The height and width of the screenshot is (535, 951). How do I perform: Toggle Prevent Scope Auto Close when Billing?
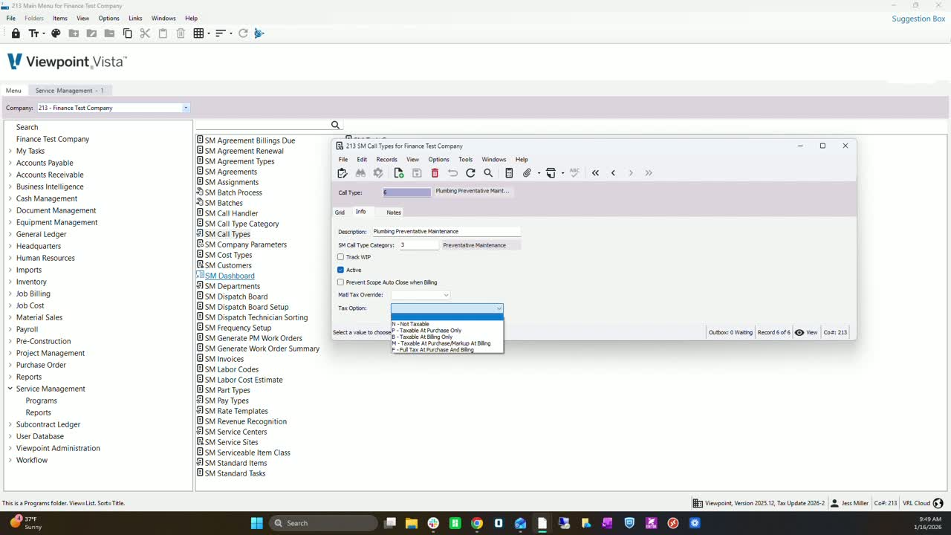point(341,282)
